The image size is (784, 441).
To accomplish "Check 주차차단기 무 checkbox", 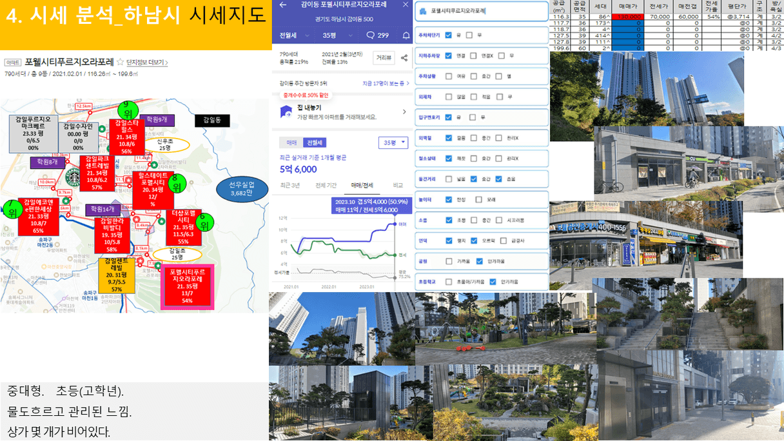I will pyautogui.click(x=469, y=35).
